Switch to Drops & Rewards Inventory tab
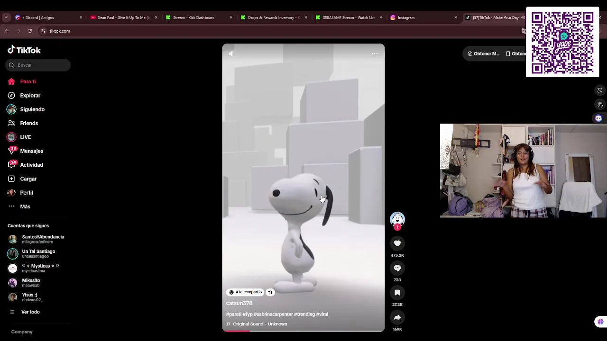The height and width of the screenshot is (341, 607). point(274,18)
